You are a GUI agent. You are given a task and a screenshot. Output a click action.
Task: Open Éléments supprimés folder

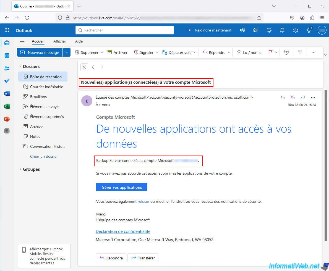(x=43, y=117)
